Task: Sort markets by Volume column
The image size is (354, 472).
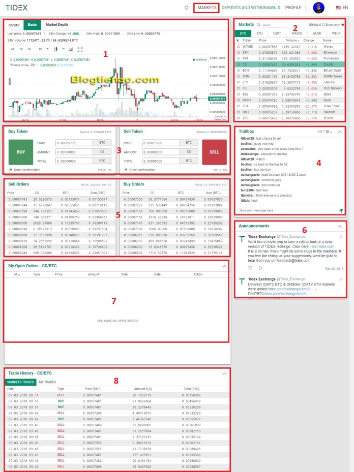Action: click(x=292, y=40)
